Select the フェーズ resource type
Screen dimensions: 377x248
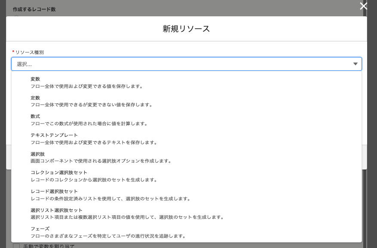(186, 233)
